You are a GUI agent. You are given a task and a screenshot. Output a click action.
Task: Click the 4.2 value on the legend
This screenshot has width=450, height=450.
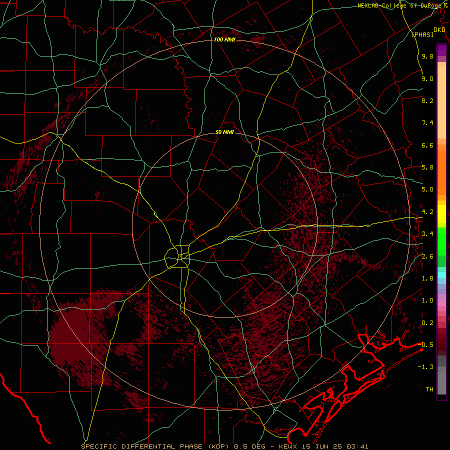click(x=427, y=212)
